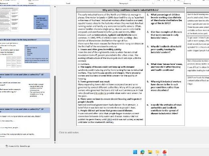
Task: Open the Clipboard group dialog launcher
Action: (18, 3)
